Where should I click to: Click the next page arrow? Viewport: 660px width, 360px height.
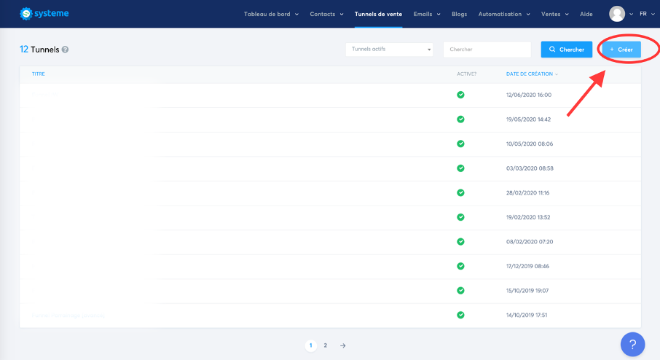tap(342, 345)
